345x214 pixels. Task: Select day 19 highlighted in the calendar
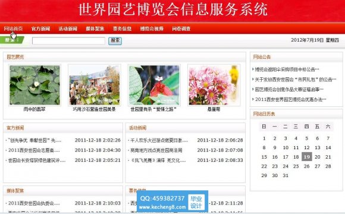[307, 157]
